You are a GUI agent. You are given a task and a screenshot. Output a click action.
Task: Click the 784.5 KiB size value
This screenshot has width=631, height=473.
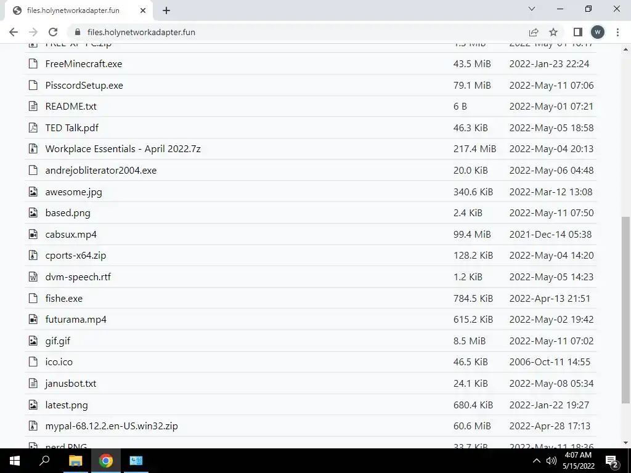[473, 298]
